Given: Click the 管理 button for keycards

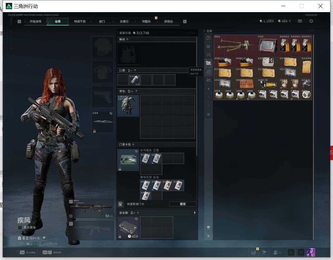Looking at the screenshot, I should tap(183, 204).
